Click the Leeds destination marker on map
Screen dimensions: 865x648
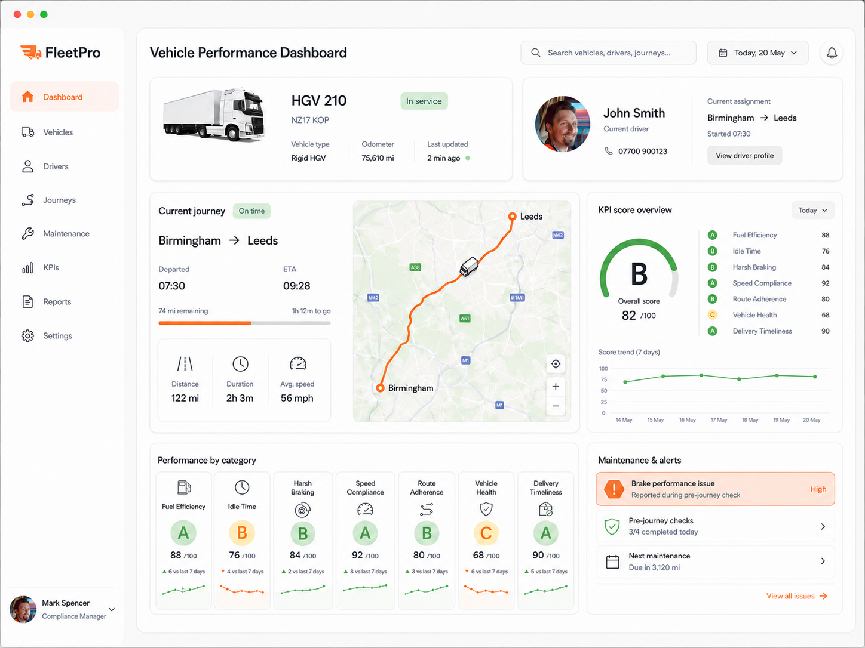point(512,217)
